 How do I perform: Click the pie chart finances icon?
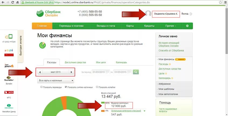pos(42,45)
